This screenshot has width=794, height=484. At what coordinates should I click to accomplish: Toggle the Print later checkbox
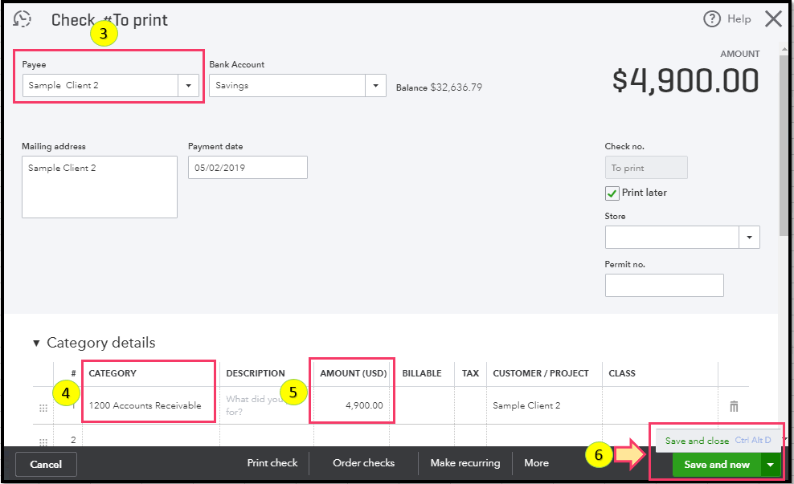pos(612,193)
